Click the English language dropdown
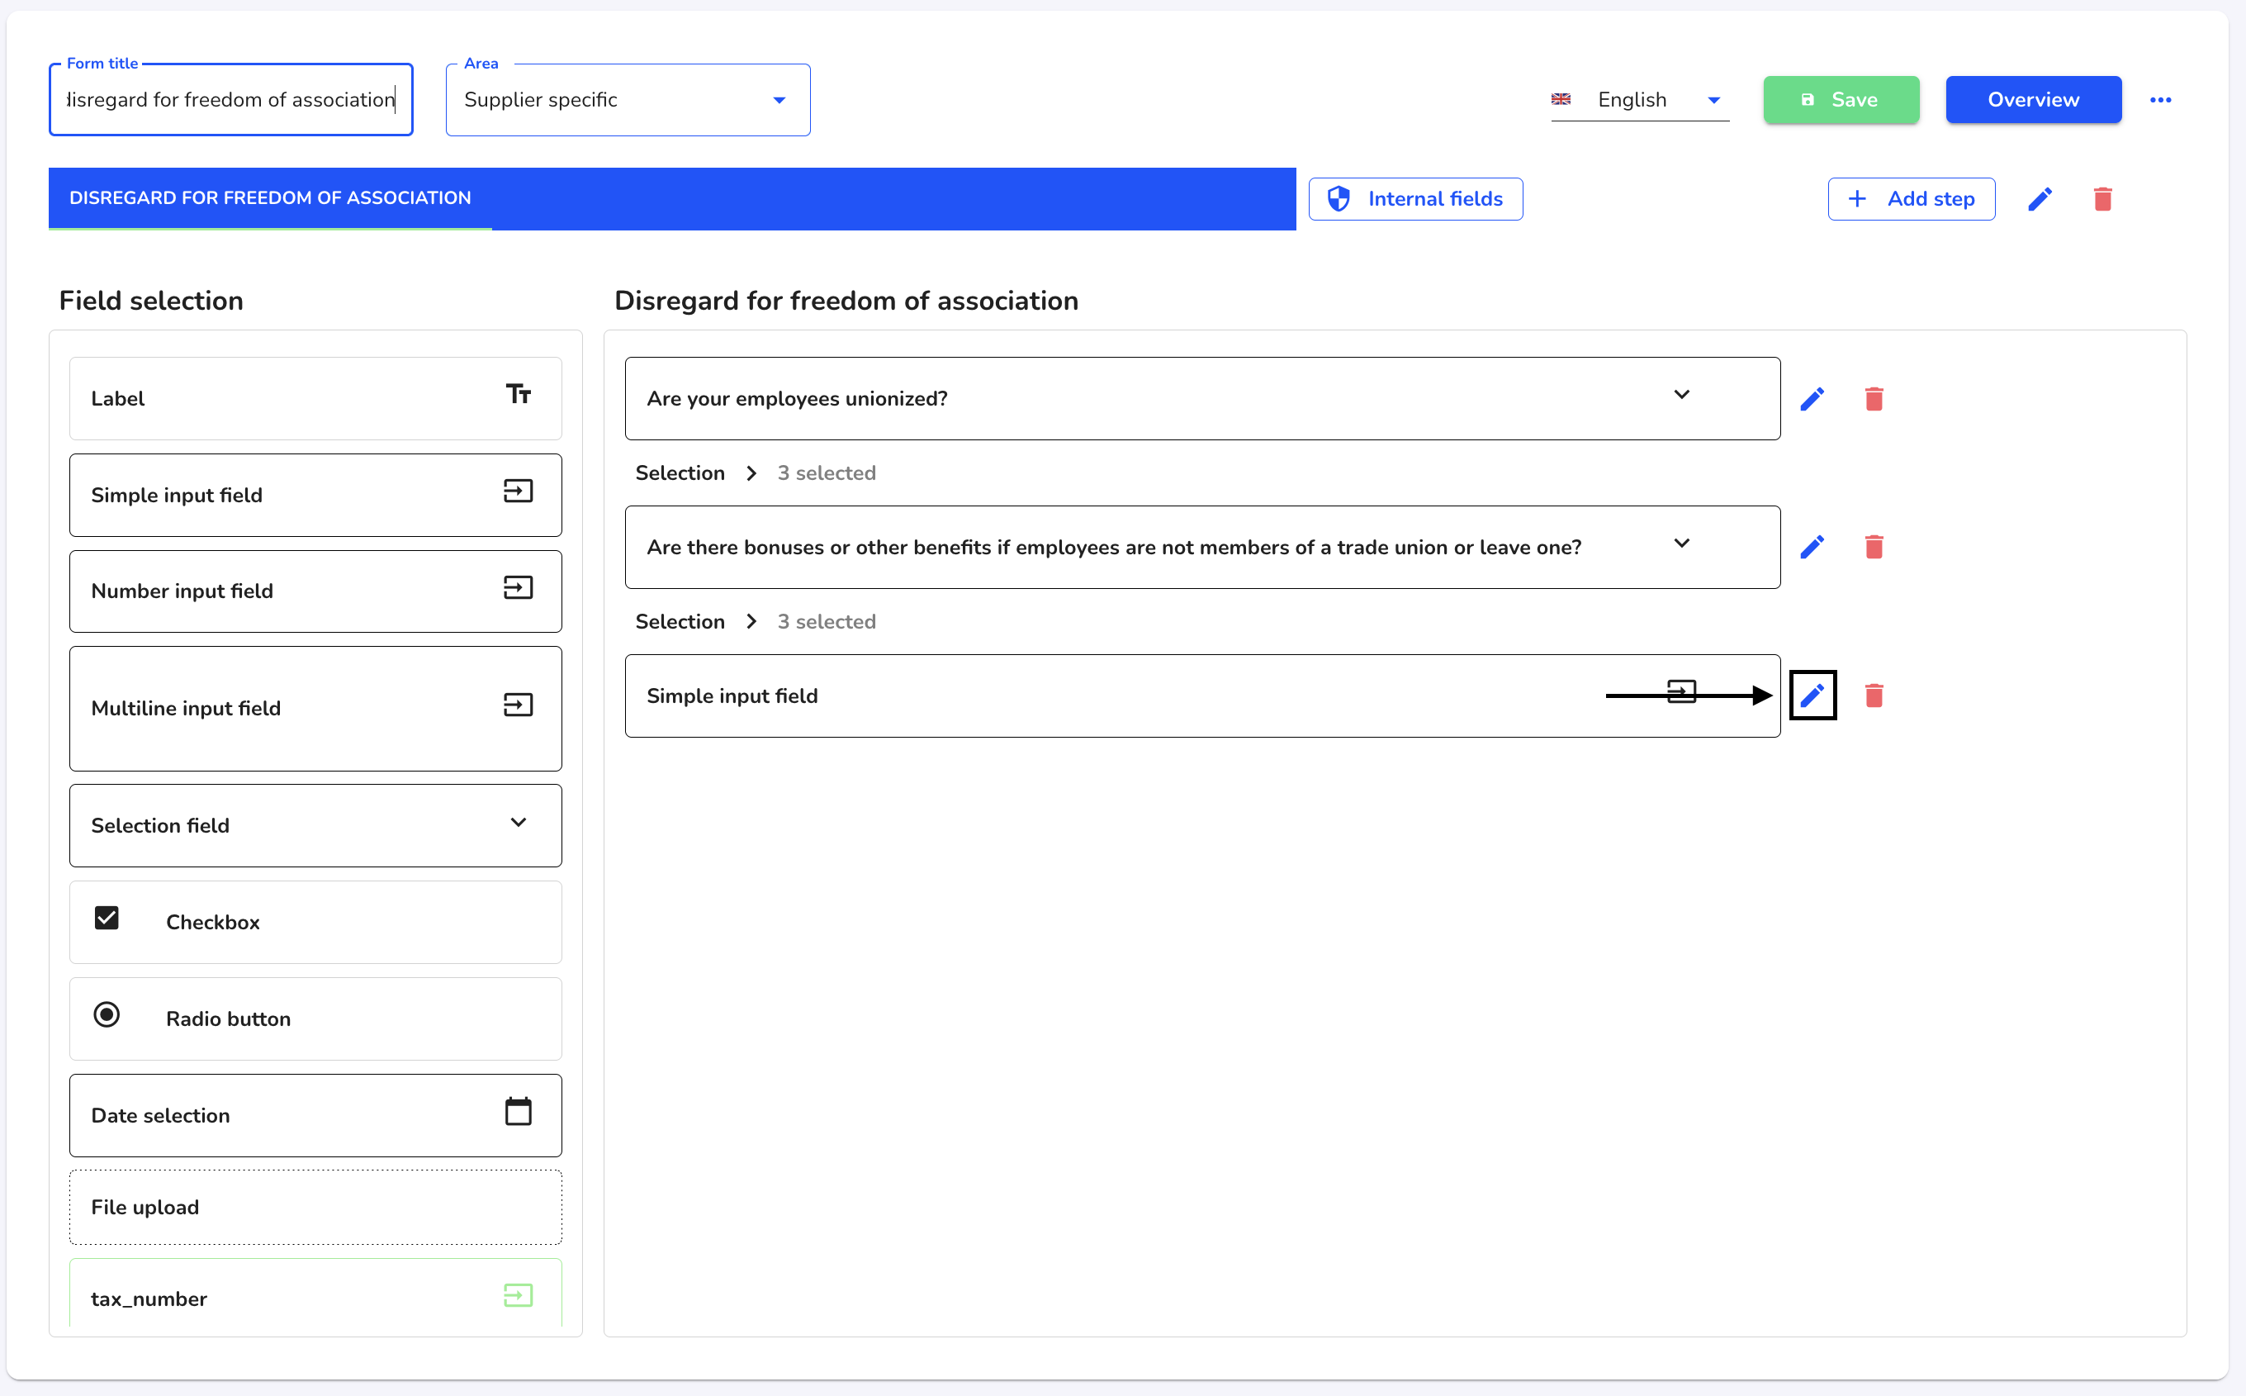Screen dimensions: 2246x1396 click(1633, 100)
